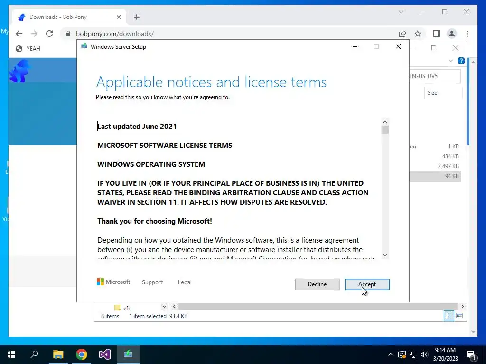The height and width of the screenshot is (364, 486).
Task: Open the Support link in setup
Action: pos(152,282)
